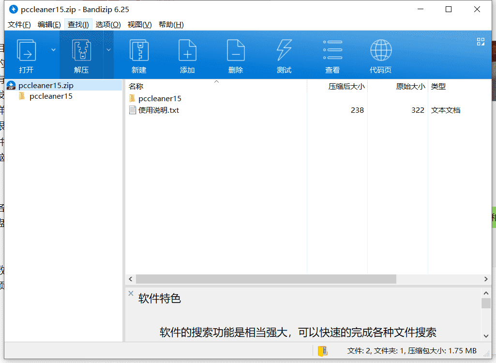Image resolution: width=496 pixels, height=363 pixels.
Task: Open the 选项(O) menu
Action: (x=108, y=25)
